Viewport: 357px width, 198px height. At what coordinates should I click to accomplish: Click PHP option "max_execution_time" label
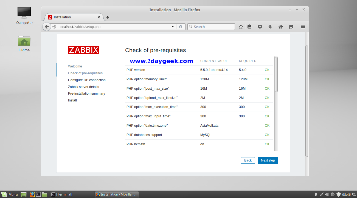point(152,107)
